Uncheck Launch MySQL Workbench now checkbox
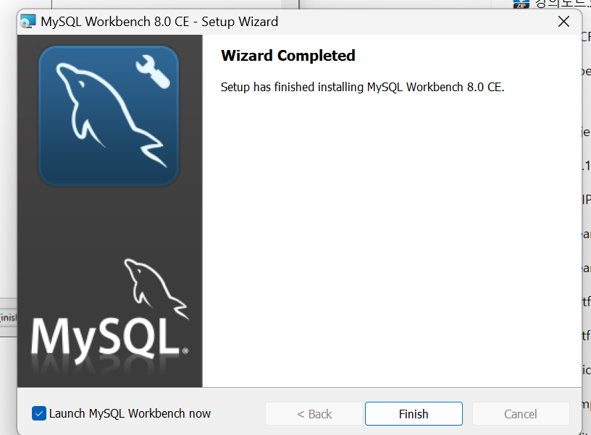The height and width of the screenshot is (435, 591). click(39, 413)
